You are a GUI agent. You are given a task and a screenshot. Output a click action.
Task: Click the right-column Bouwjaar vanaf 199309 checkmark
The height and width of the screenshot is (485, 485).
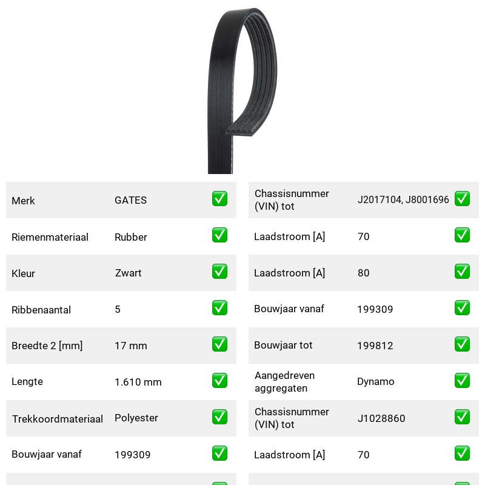click(x=462, y=308)
